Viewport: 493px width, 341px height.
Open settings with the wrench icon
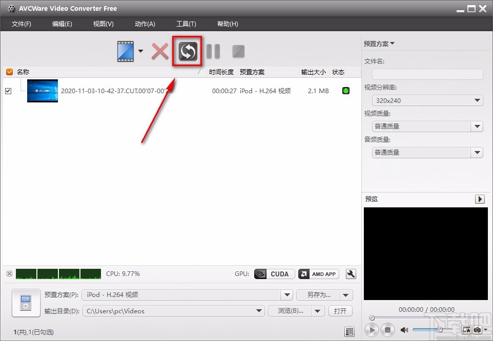tap(351, 274)
